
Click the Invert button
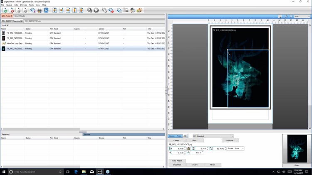tap(195, 165)
